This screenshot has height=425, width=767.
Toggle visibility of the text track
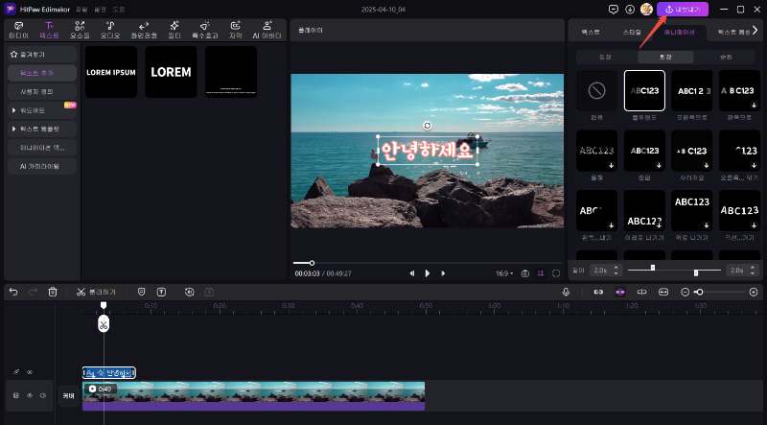[30, 372]
